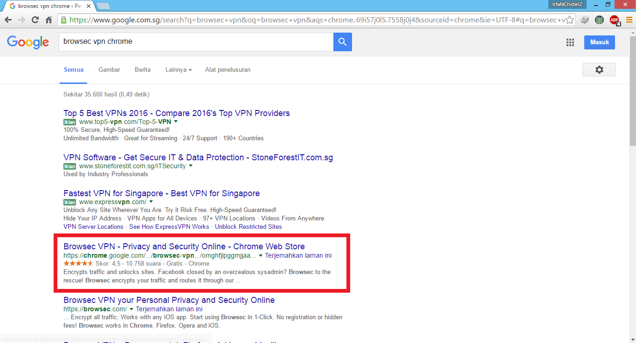
Task: Click the Google logo
Action: [x=28, y=42]
